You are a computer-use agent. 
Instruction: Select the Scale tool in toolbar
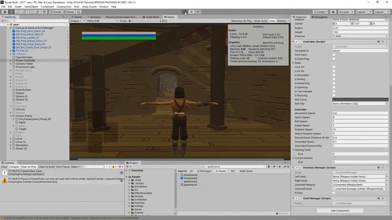click(24, 12)
